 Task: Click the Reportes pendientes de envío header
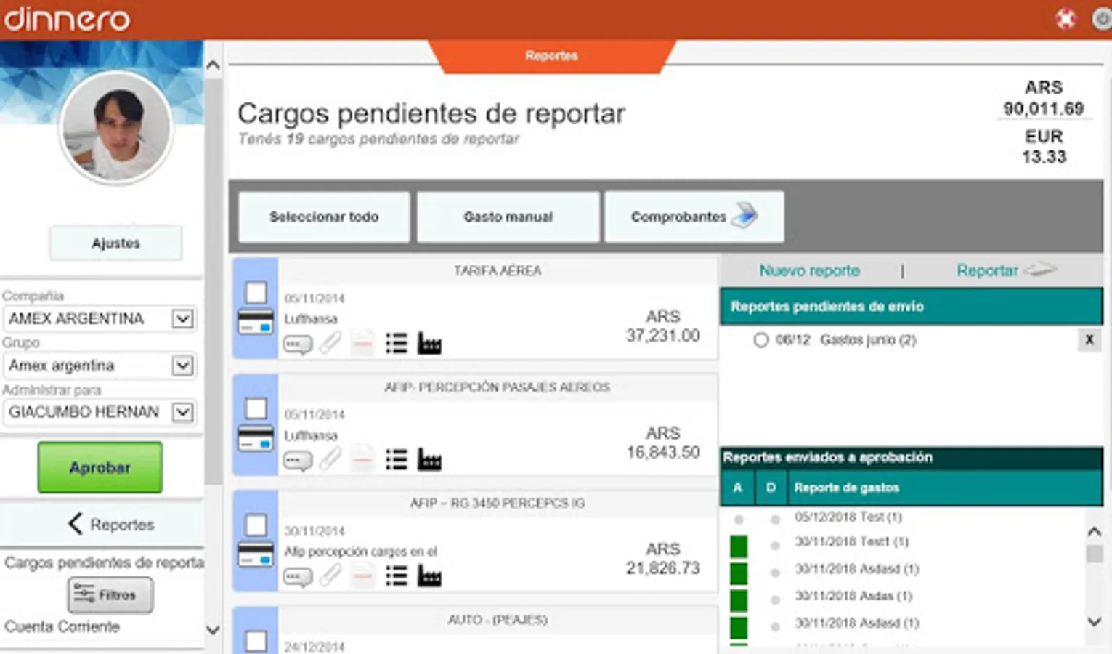[x=912, y=307]
